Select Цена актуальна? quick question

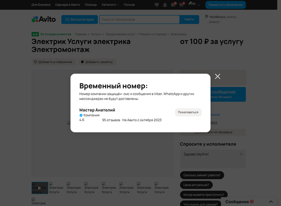pyautogui.click(x=196, y=185)
